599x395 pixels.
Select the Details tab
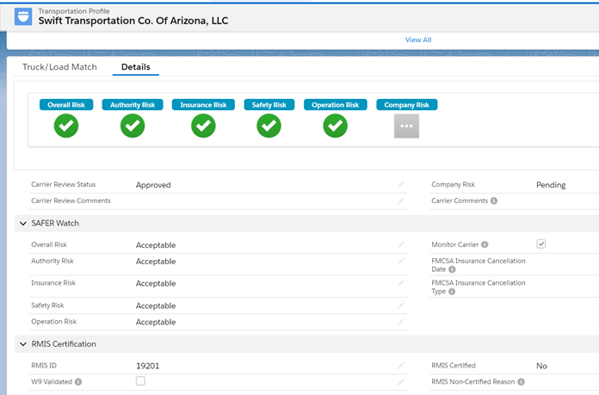[136, 67]
